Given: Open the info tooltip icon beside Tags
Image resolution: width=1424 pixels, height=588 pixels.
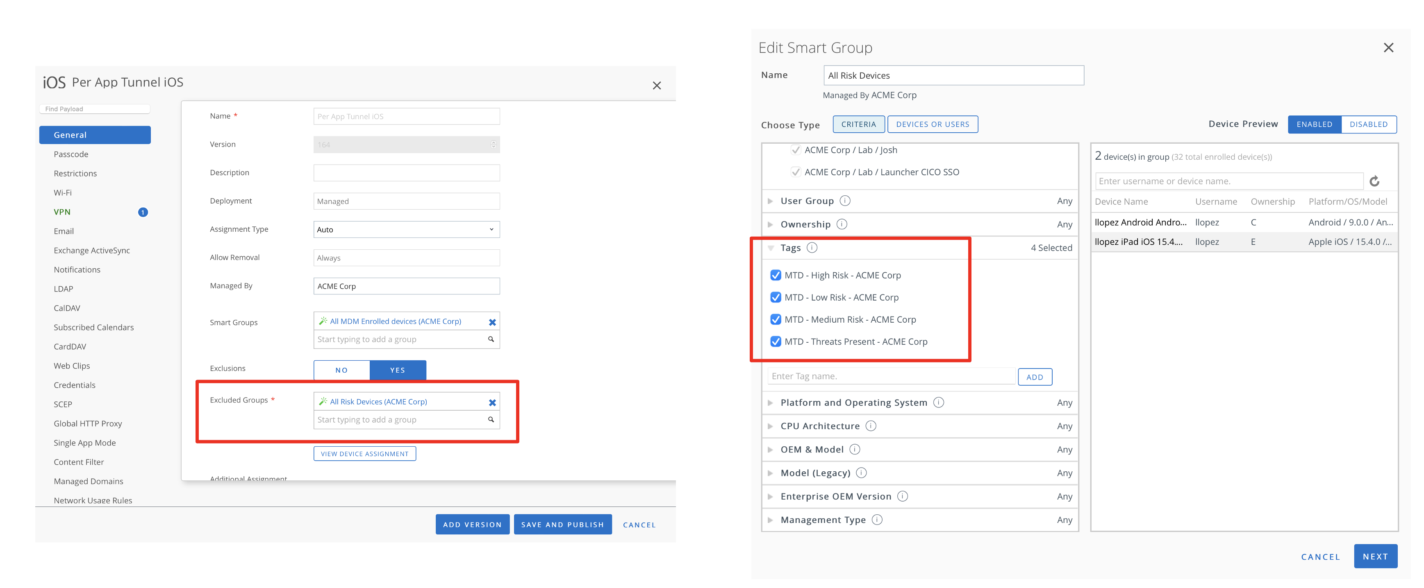Looking at the screenshot, I should pyautogui.click(x=812, y=247).
